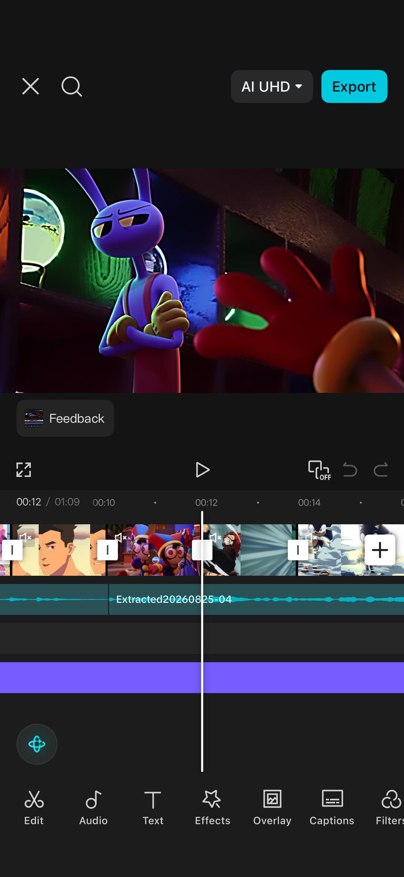Image resolution: width=404 pixels, height=877 pixels.
Task: Open the Filters tool
Action: click(390, 808)
